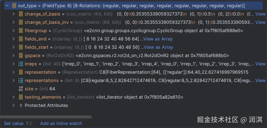
Task: Click the key icon beside Protected Attributes
Action: [x=21, y=105]
